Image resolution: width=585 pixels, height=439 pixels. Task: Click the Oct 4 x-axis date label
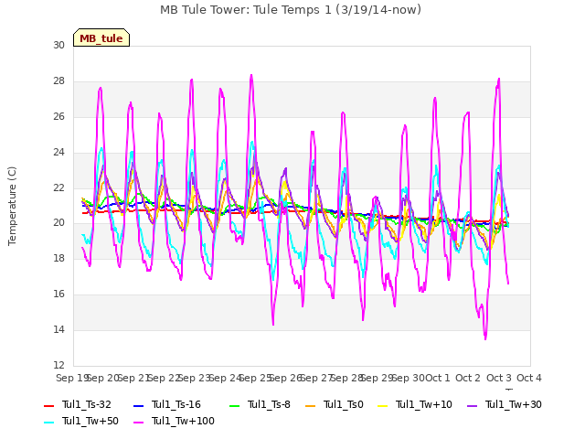pos(529,378)
